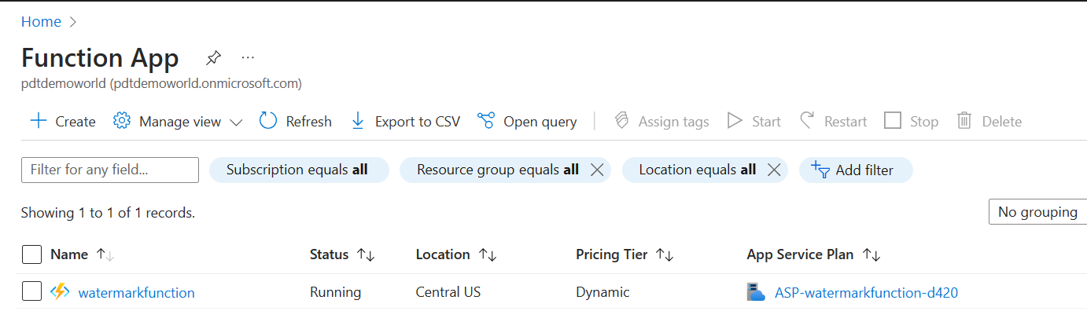1087x322 pixels.
Task: Click the Start button
Action: click(x=754, y=122)
